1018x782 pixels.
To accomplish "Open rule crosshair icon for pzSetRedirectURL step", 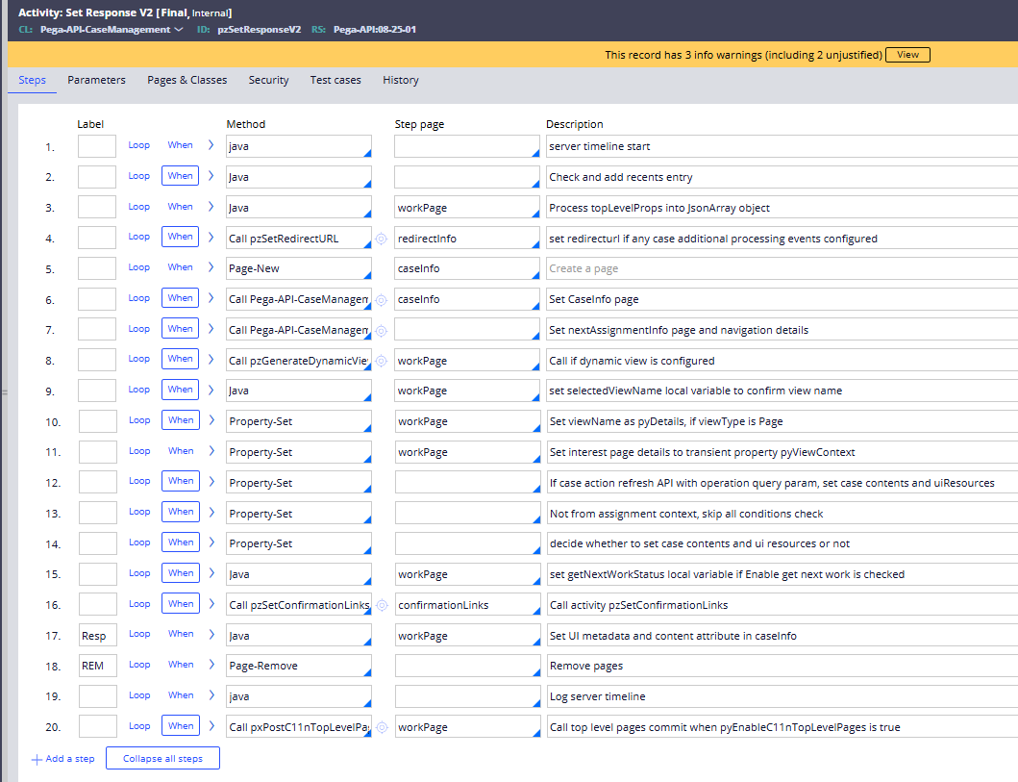I will [x=381, y=239].
